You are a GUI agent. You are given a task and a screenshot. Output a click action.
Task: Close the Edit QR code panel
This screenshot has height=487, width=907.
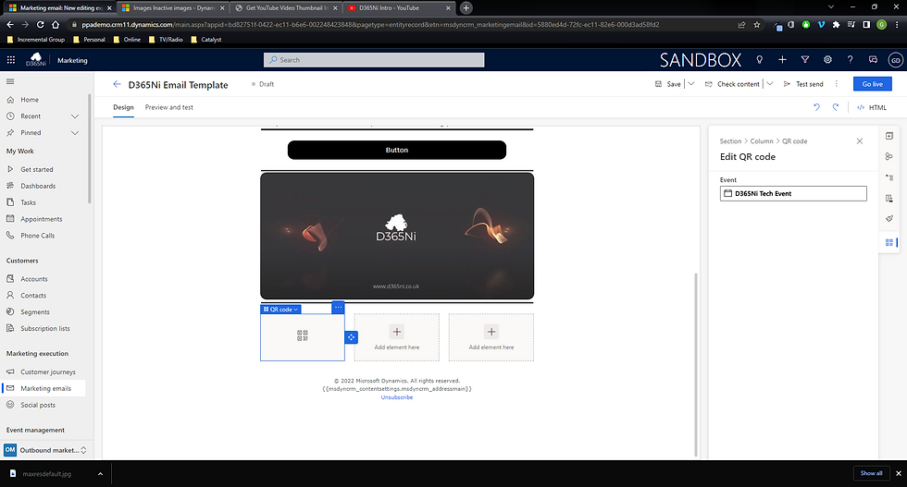(860, 141)
